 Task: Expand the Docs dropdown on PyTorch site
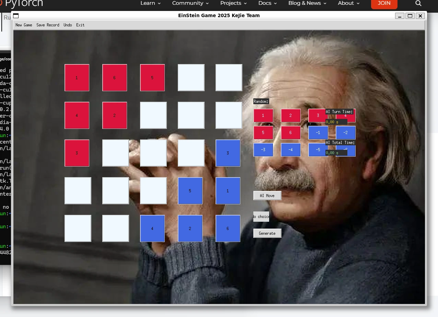point(267,3)
